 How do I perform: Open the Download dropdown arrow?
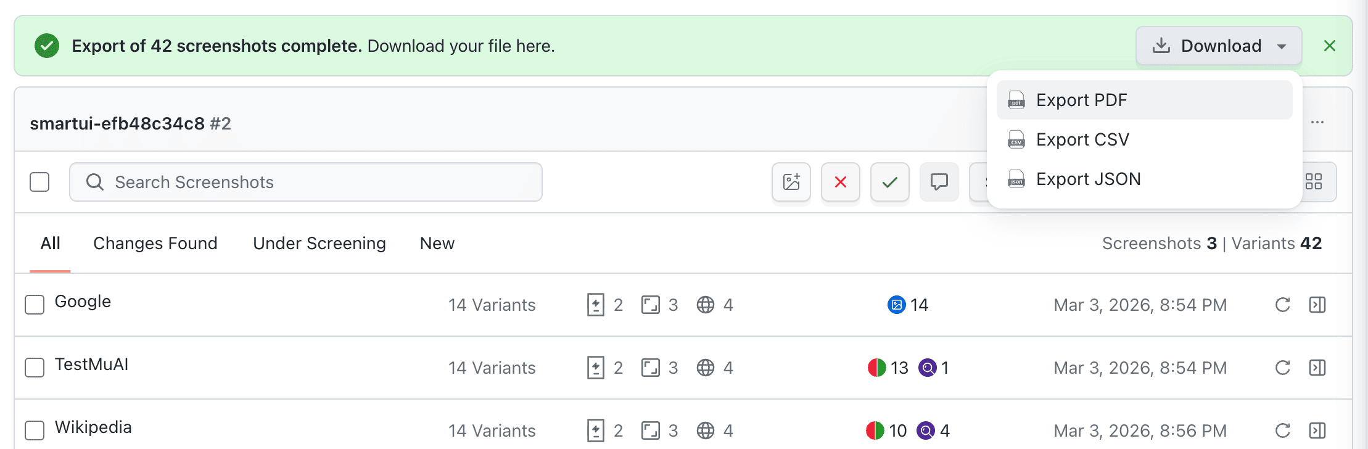(x=1282, y=46)
